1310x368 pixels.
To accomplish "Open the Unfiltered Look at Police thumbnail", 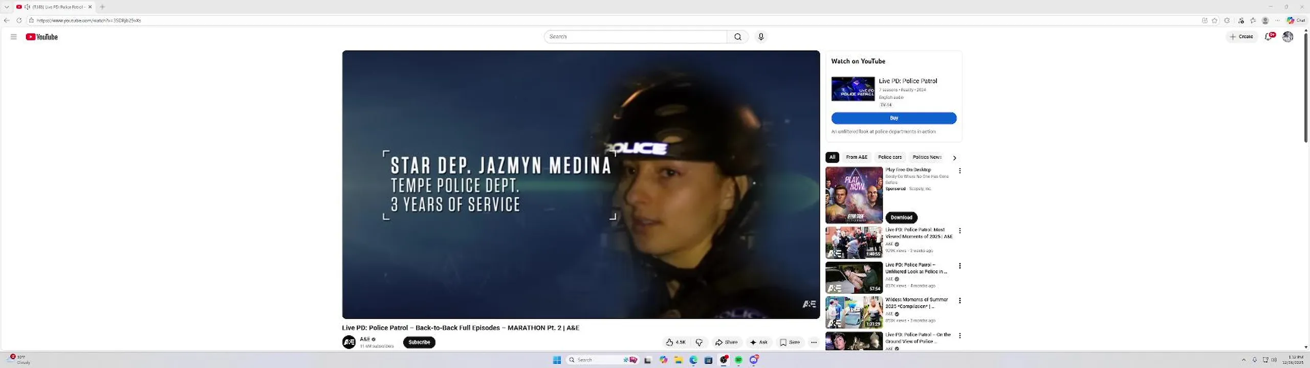I will [x=854, y=278].
